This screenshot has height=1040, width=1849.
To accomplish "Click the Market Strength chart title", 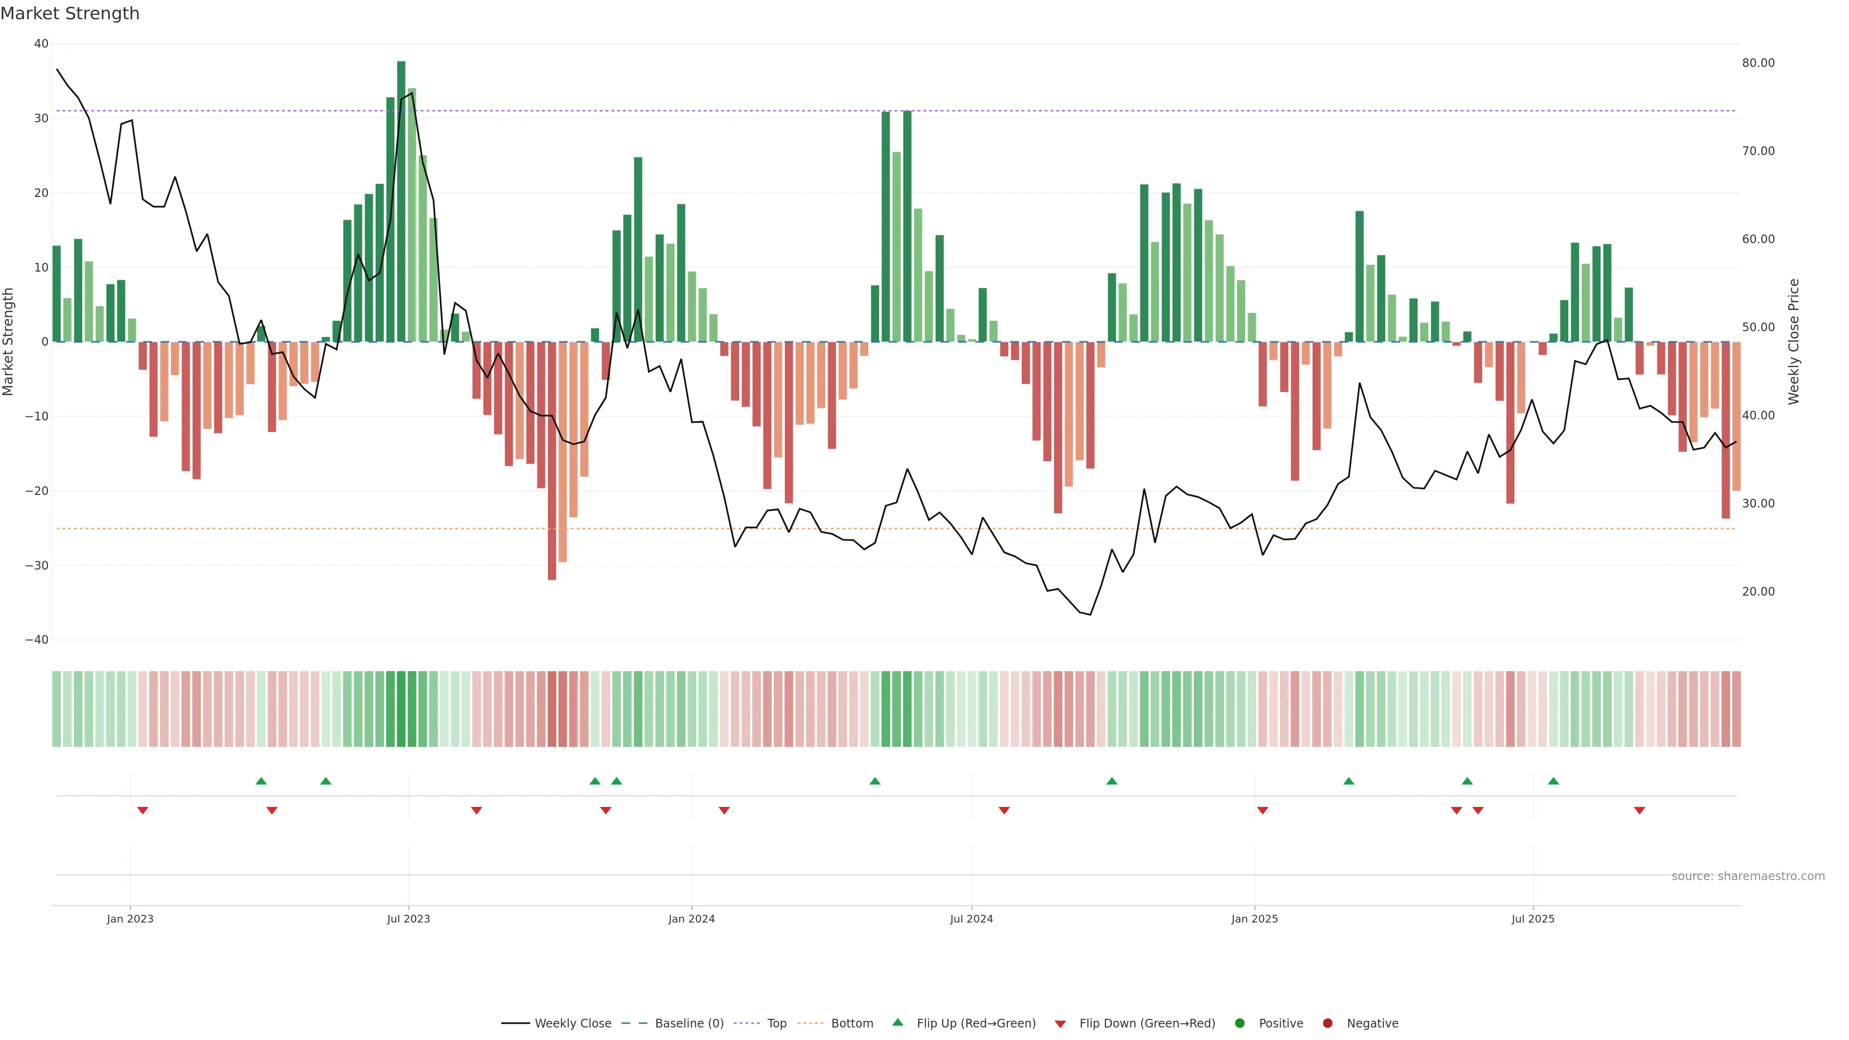I will tap(70, 13).
